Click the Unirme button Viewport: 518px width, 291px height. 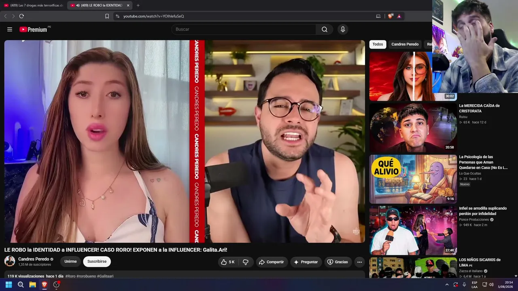pyautogui.click(x=70, y=261)
